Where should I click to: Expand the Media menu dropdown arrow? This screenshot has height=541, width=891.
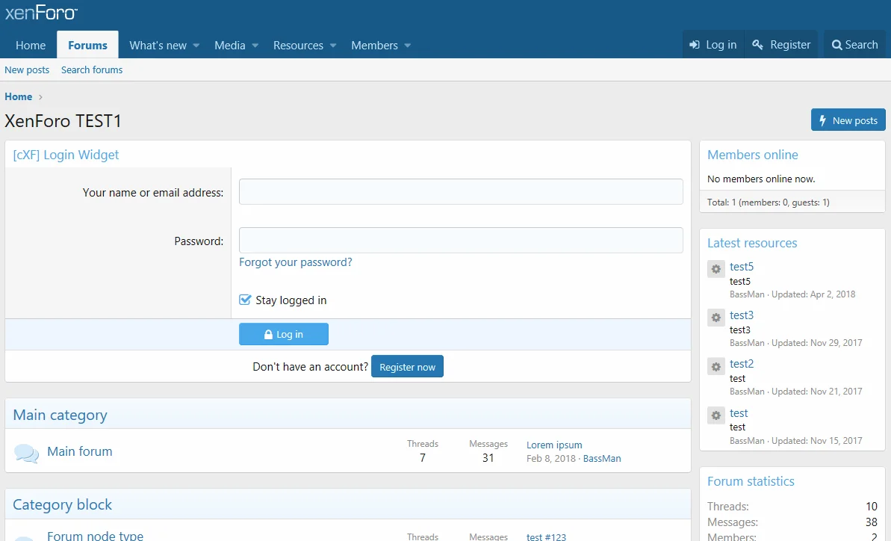pos(255,46)
